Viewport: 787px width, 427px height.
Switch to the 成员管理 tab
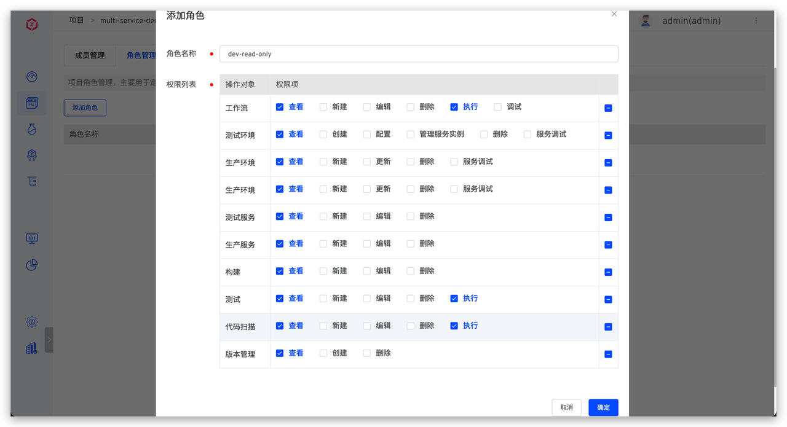click(89, 55)
